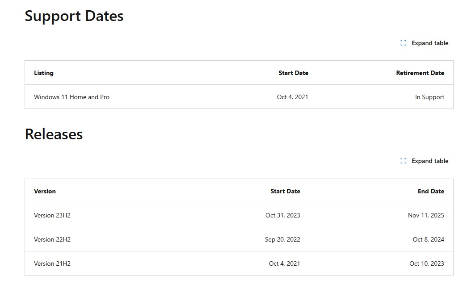Viewport: 467px width, 284px height.
Task: Select the Listing column header
Action: [x=44, y=73]
